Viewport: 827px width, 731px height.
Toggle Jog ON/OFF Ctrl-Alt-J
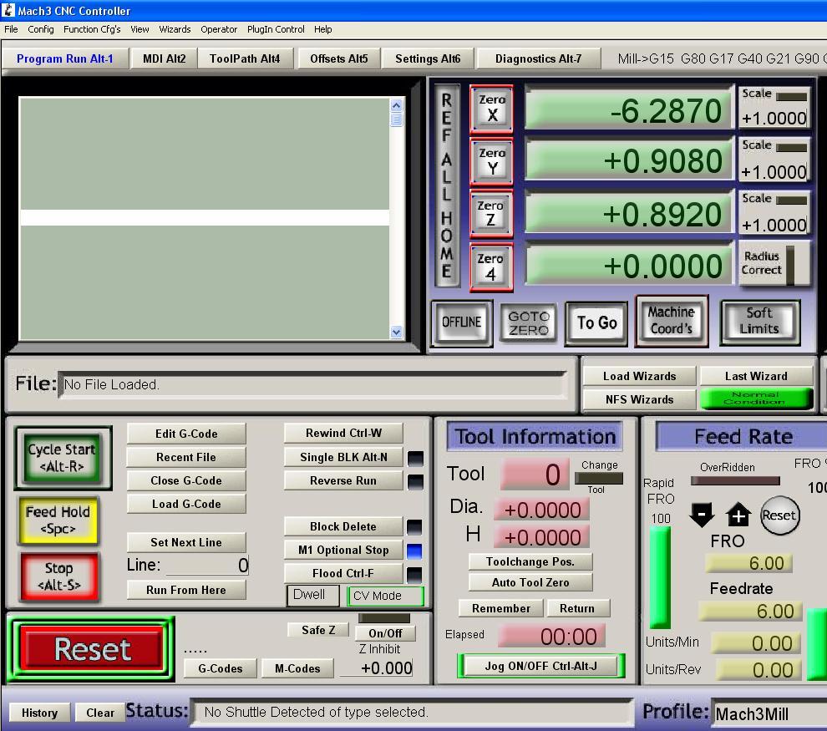tap(540, 666)
